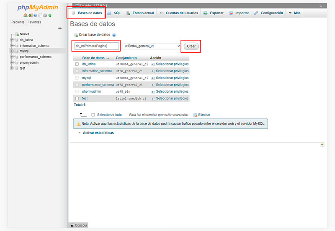Click the bookmark icon below the divider
This screenshot has width=335, height=231.
pyautogui.click(x=322, y=145)
